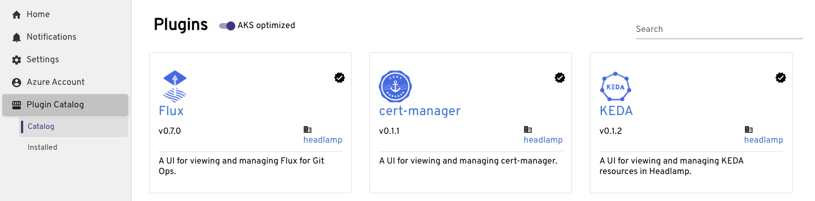Select the Catalog sidebar sub-item
Screen dimensions: 815x201
tap(73, 127)
